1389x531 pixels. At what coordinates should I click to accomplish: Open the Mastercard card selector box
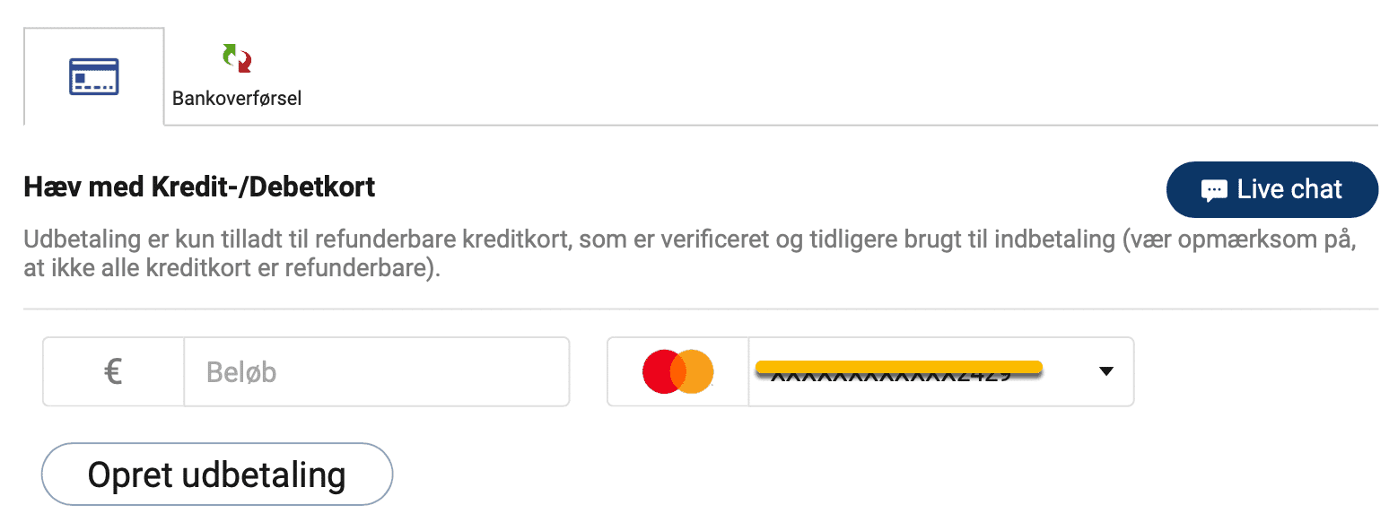870,371
